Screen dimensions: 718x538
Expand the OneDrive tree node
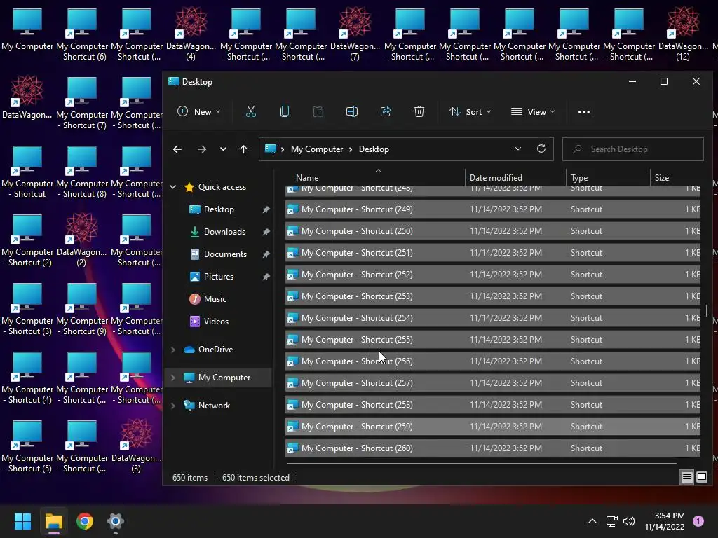[173, 350]
